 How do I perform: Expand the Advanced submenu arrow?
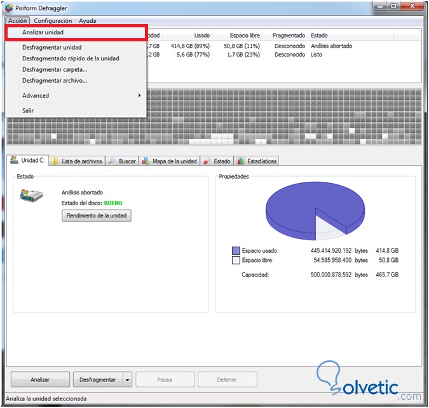click(139, 95)
